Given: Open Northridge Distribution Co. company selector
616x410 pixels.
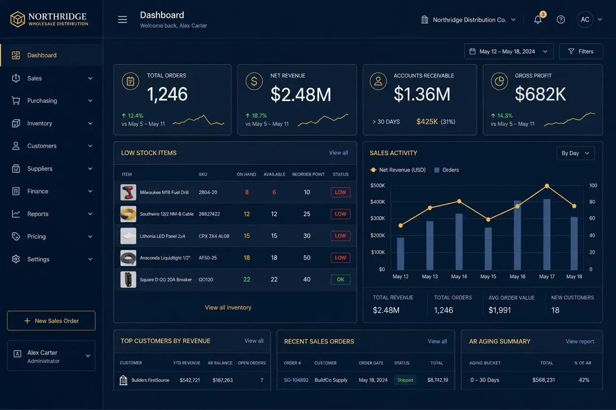Looking at the screenshot, I should [469, 20].
